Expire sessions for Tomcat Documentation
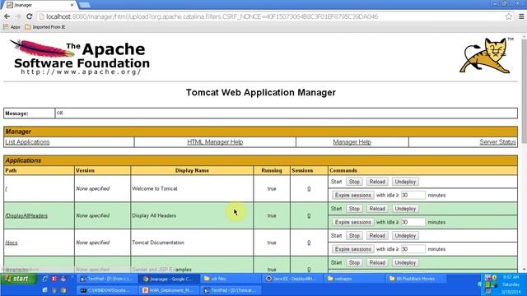527x296 pixels. 353,249
